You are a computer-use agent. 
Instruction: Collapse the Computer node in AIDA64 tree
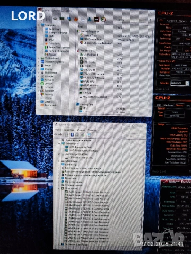(39, 25)
